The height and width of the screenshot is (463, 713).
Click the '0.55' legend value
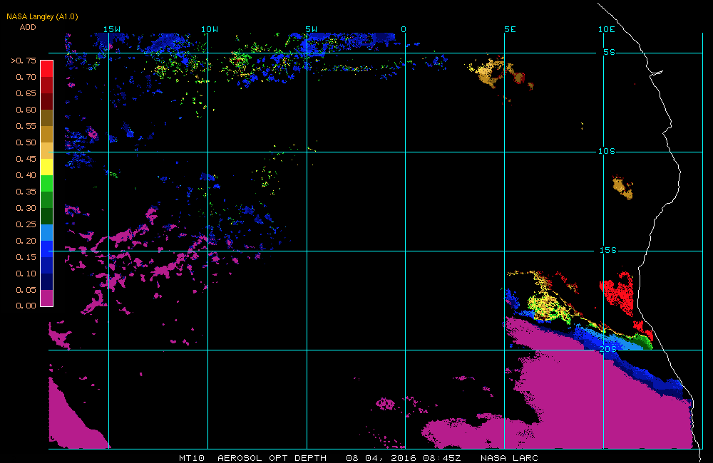click(x=26, y=126)
